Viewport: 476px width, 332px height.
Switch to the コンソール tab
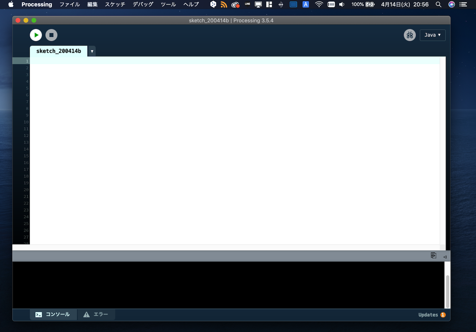click(x=53, y=314)
